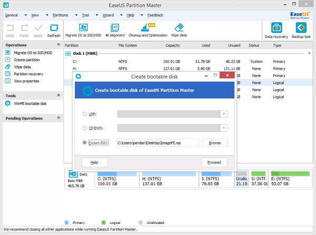
Task: Click the Disk 1 (MBR) header icon
Action: [68, 53]
